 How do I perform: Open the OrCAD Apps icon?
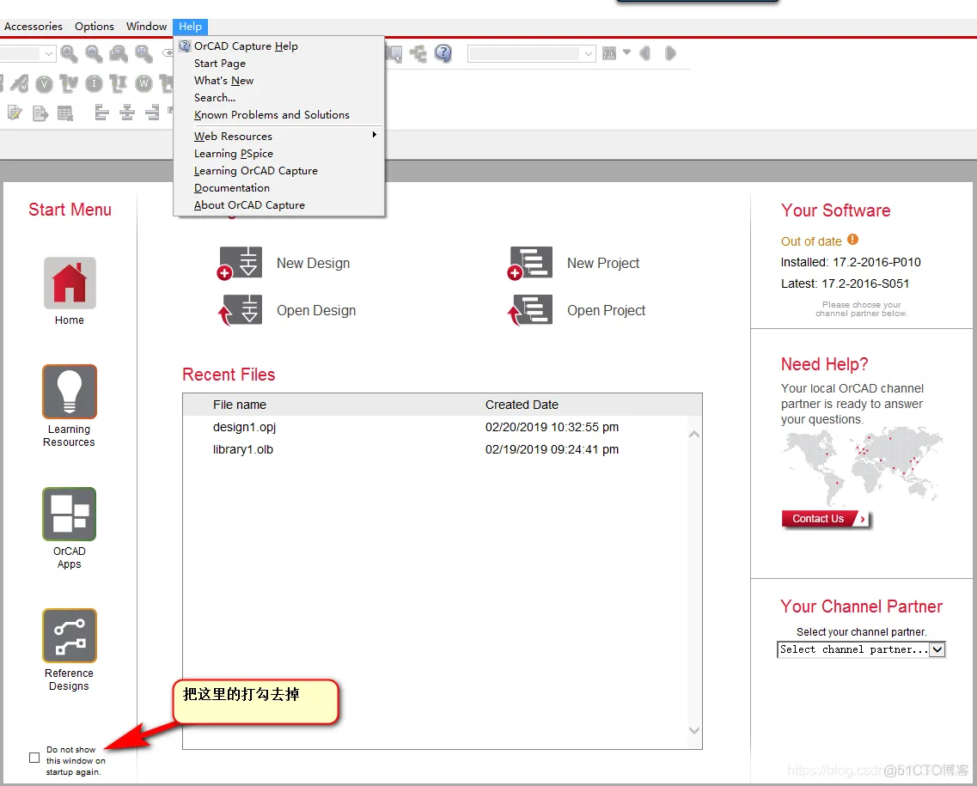69,514
